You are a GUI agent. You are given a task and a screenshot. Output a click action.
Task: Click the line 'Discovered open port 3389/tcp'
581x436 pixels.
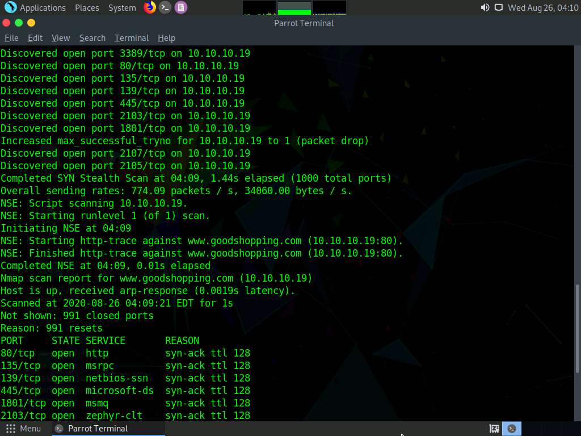(125, 53)
